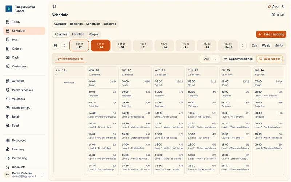Open Wednesday 14:30 Level 2 First strokes
The width and height of the screenshot is (291, 182).
[169, 115]
